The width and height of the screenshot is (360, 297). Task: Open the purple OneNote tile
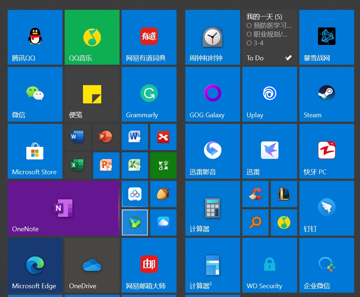[64, 208]
